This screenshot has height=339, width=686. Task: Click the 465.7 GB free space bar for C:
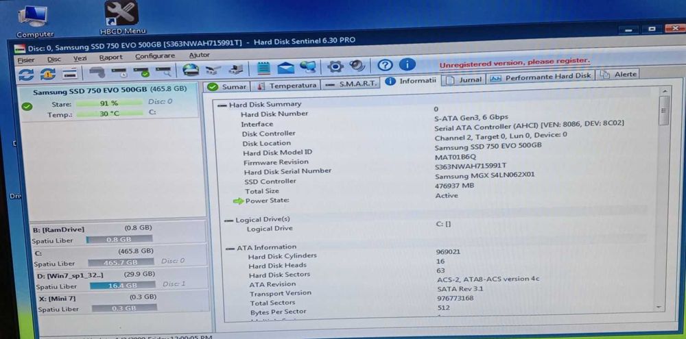pos(121,262)
